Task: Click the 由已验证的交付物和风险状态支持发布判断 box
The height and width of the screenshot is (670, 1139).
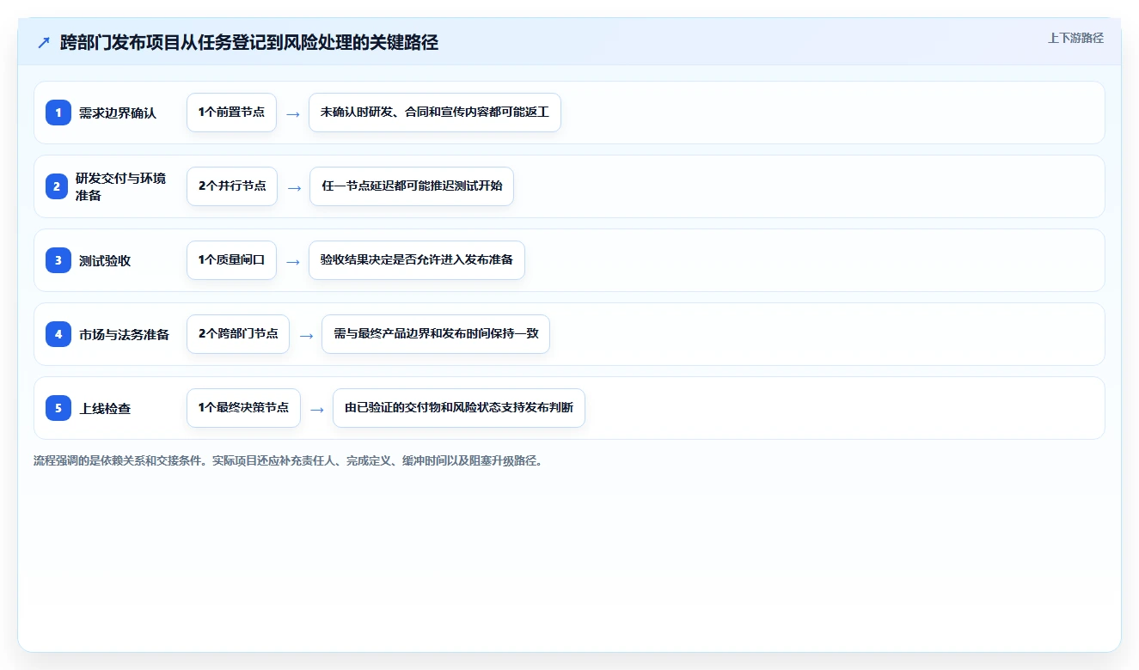Action: point(459,408)
